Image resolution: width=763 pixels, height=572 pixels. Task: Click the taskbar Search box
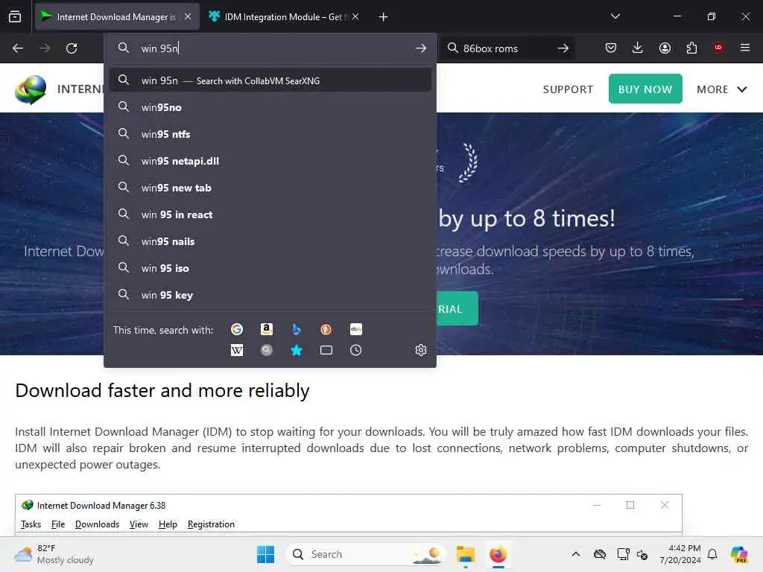(x=365, y=554)
